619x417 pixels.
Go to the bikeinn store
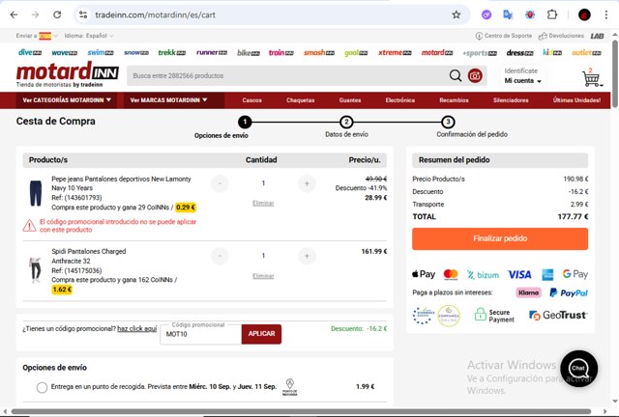(x=249, y=52)
